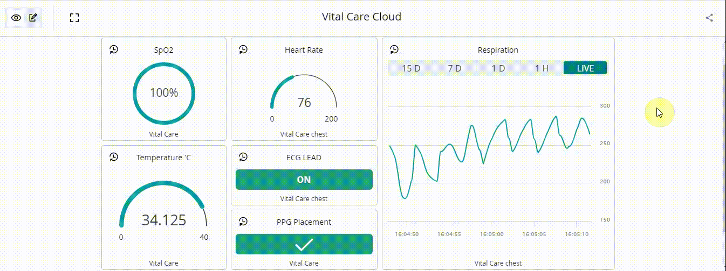The height and width of the screenshot is (271, 726).
Task: Open Respiration widget history icon
Action: tap(394, 49)
